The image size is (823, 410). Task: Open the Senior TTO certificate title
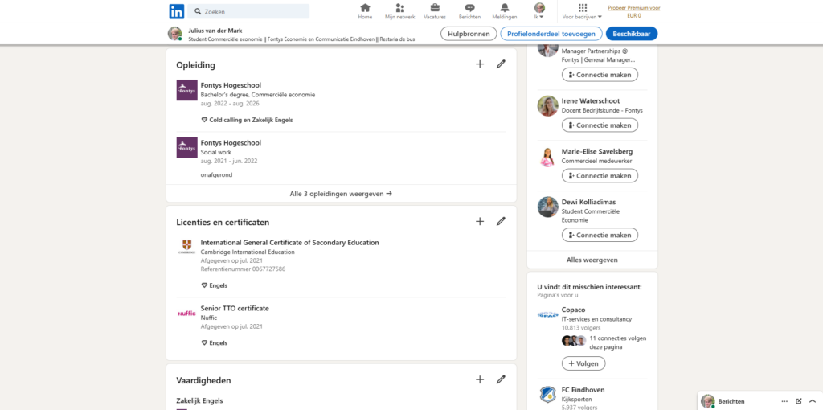[235, 308]
